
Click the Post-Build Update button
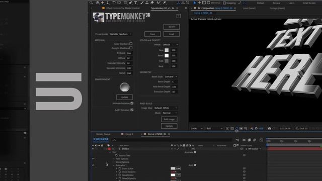169,126
